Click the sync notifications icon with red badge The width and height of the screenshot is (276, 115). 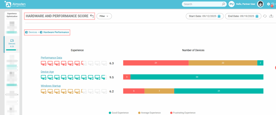pyautogui.click(x=273, y=4)
